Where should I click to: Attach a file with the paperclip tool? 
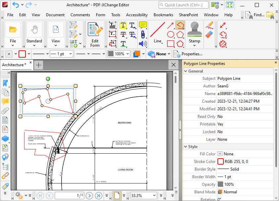tap(142, 34)
